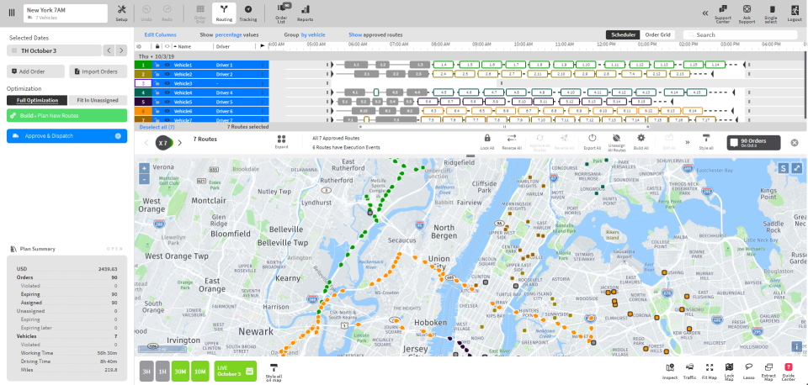Open the New York 7AM project selector

66,13
